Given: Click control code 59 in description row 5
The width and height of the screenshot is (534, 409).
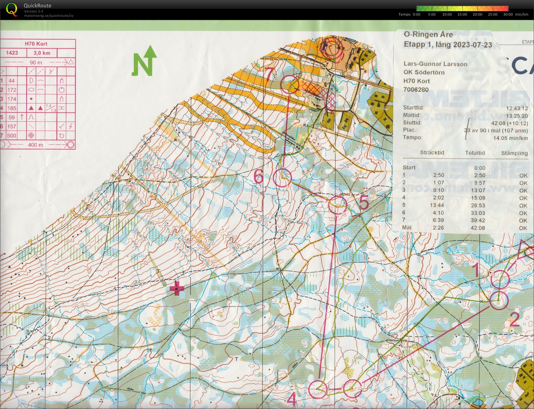Looking at the screenshot, I should click(12, 117).
